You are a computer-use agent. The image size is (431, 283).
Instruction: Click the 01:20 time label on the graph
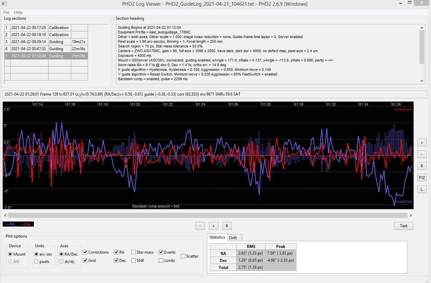click(135, 104)
